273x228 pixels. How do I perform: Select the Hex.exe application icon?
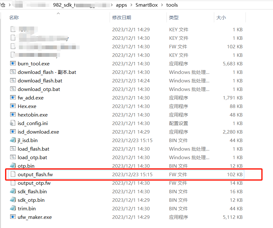click(x=13, y=106)
